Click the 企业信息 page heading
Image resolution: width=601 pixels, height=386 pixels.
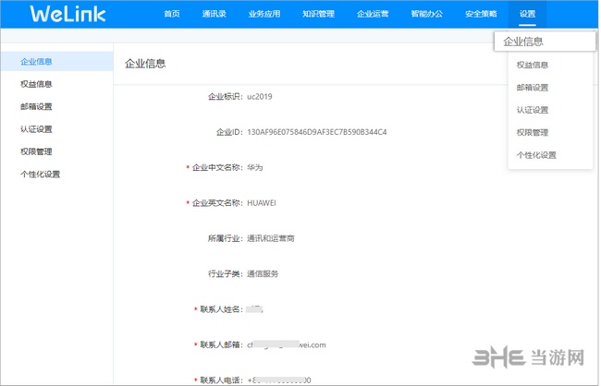(x=145, y=64)
